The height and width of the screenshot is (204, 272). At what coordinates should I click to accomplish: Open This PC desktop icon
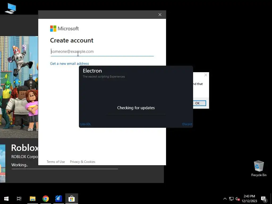click(x=10, y=8)
